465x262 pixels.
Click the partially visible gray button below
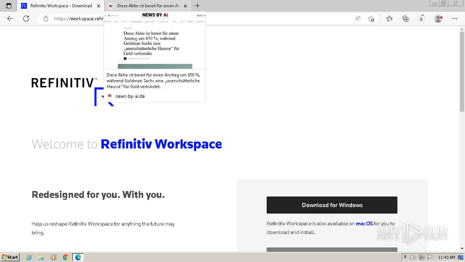332,250
